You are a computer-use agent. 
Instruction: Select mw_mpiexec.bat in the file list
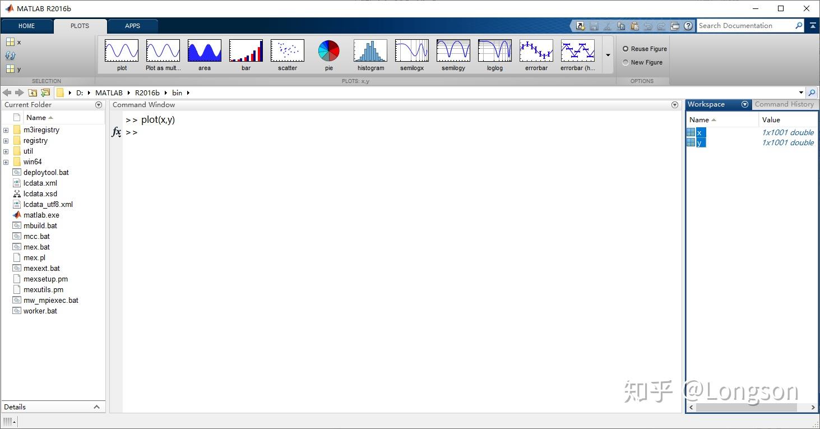tap(51, 301)
